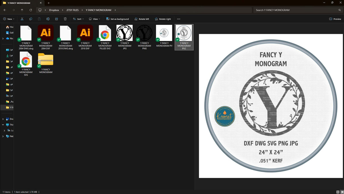Click the Delete trash can icon
The width and height of the screenshot is (344, 194).
click(x=65, y=19)
